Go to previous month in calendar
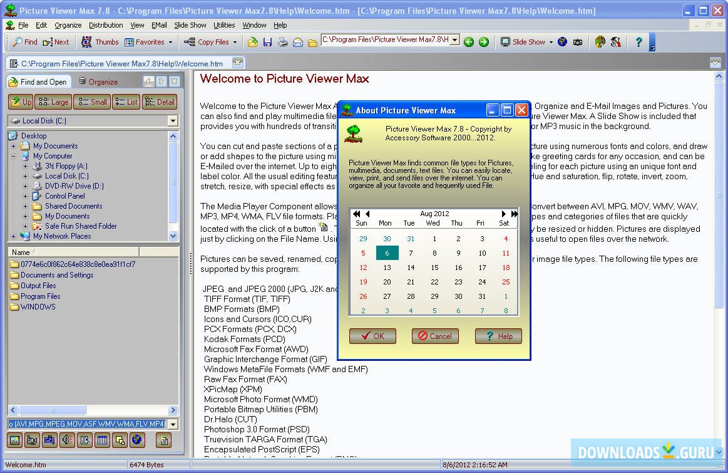 [x=367, y=214]
